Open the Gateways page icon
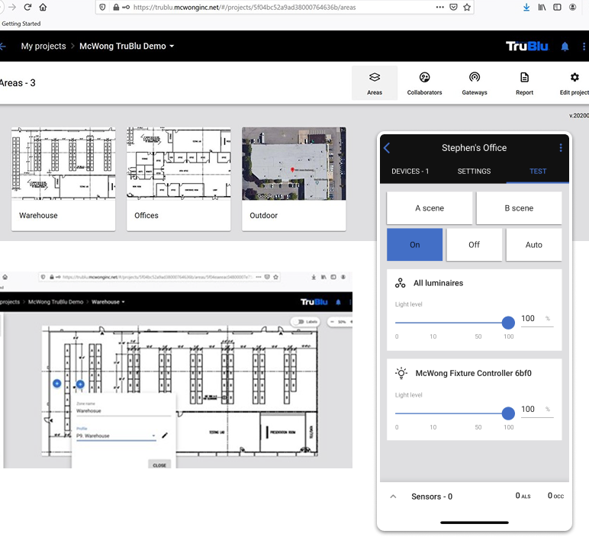The image size is (589, 537). point(474,78)
